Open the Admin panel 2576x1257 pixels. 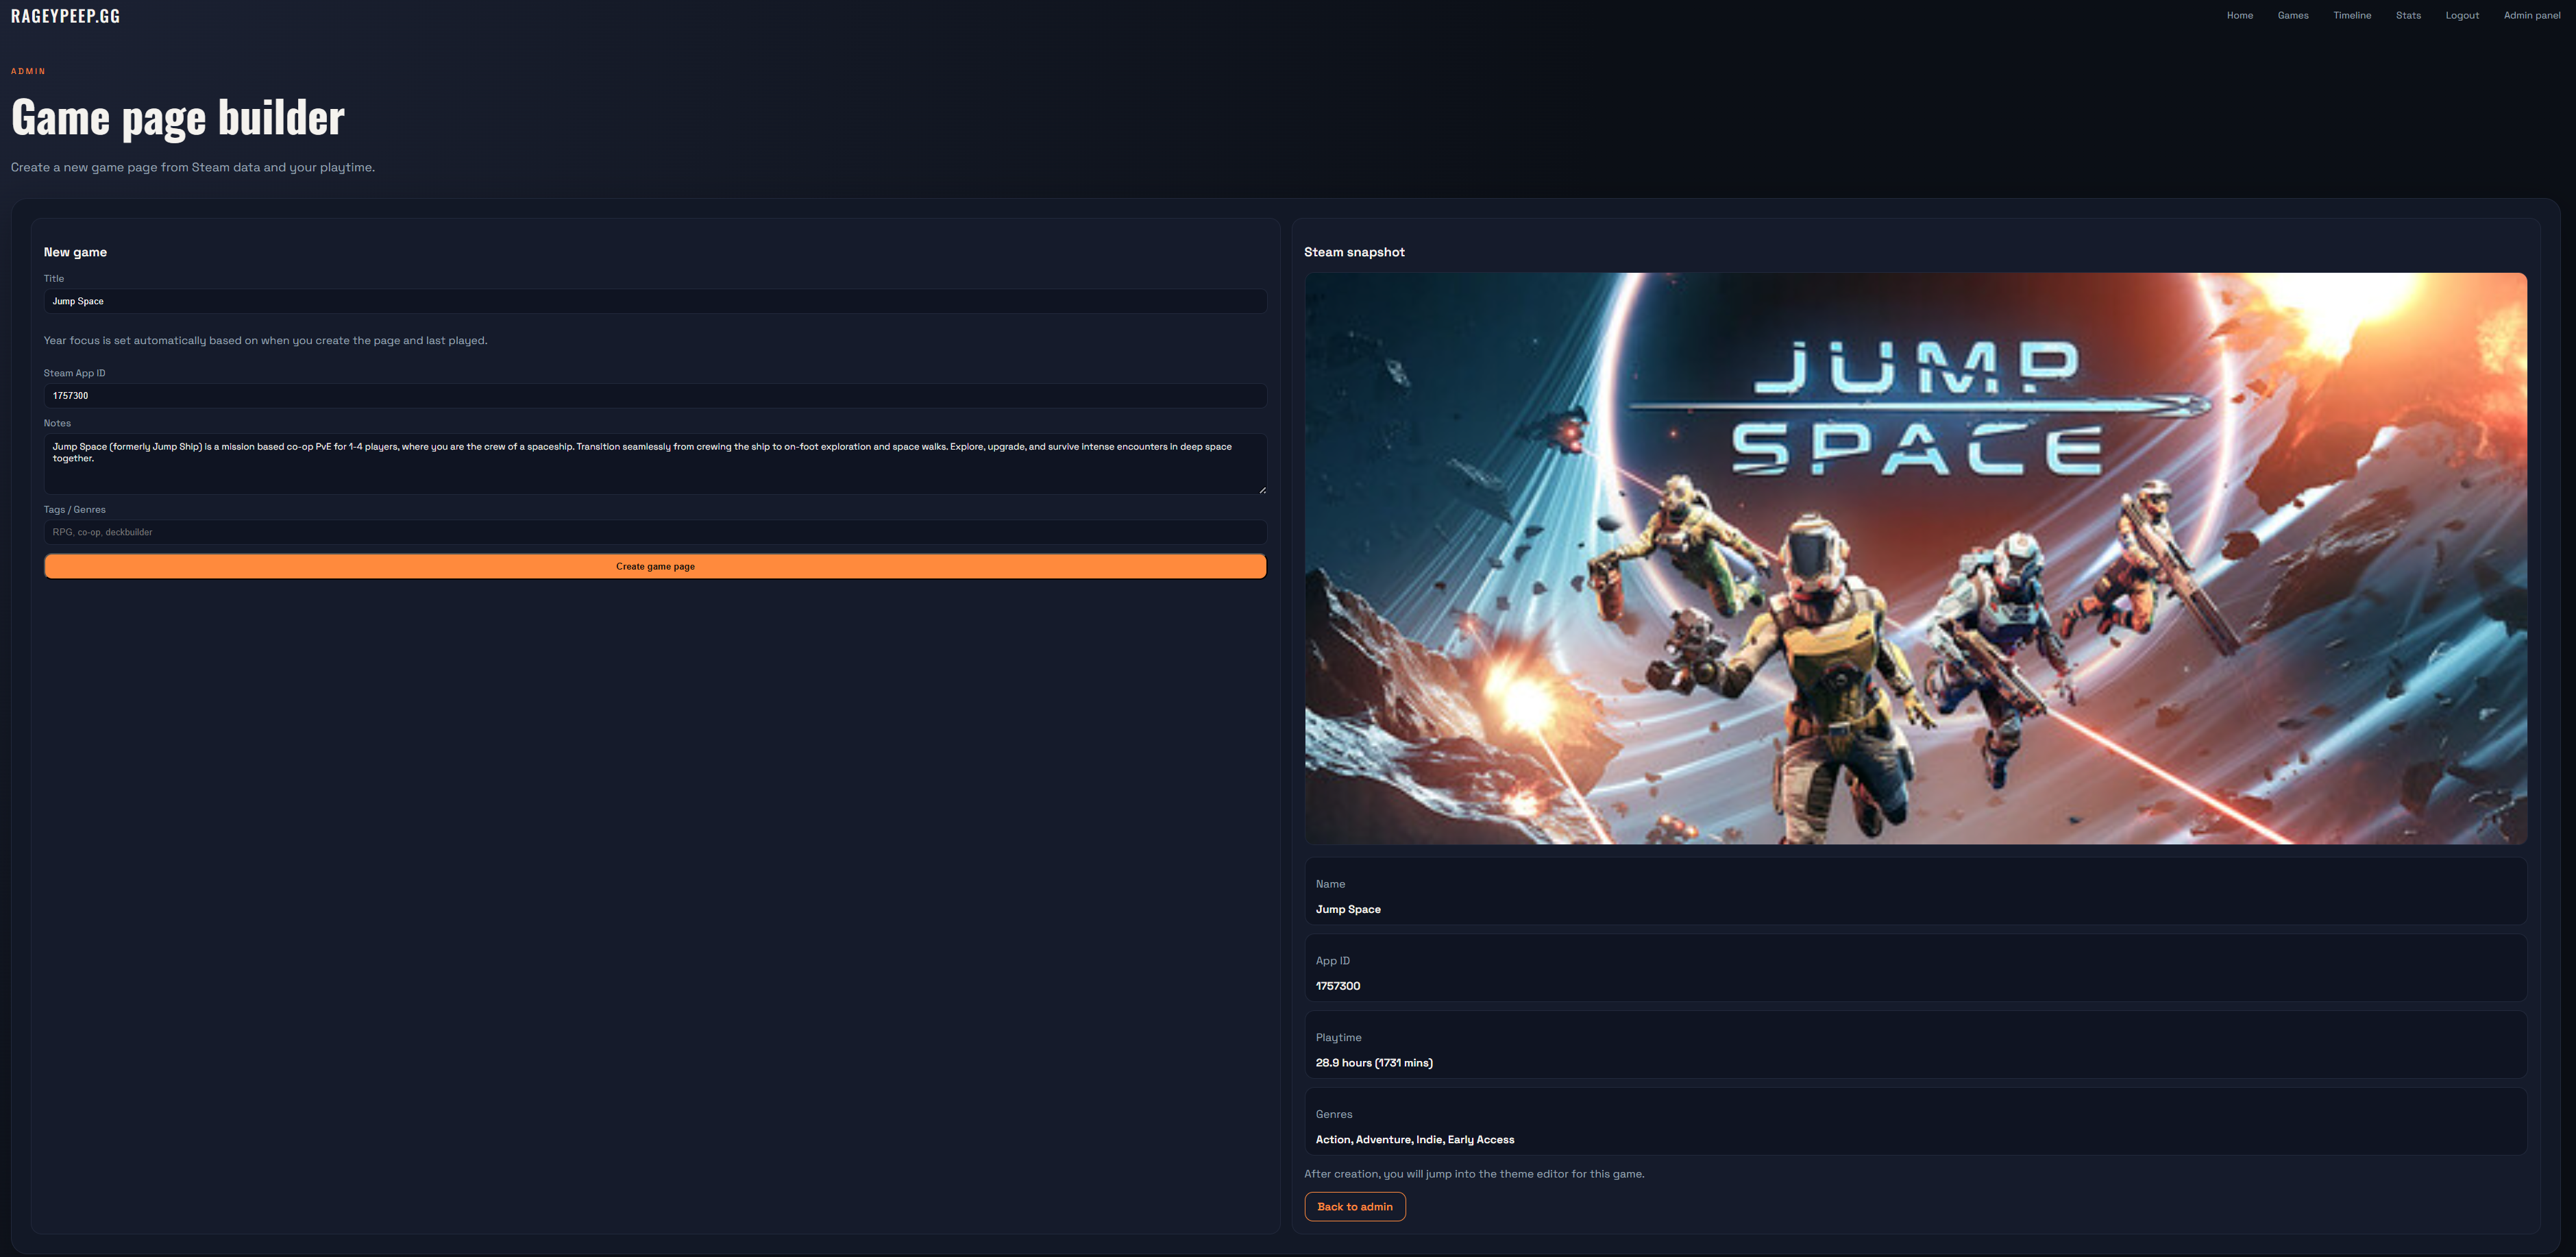2531,15
